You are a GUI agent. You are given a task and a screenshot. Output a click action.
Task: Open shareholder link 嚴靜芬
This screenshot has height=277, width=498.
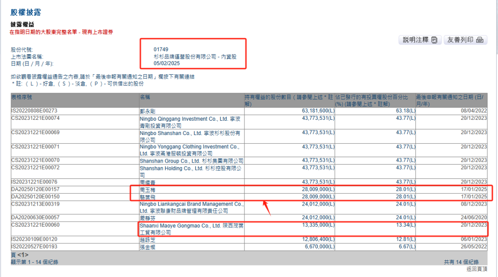click(x=148, y=218)
